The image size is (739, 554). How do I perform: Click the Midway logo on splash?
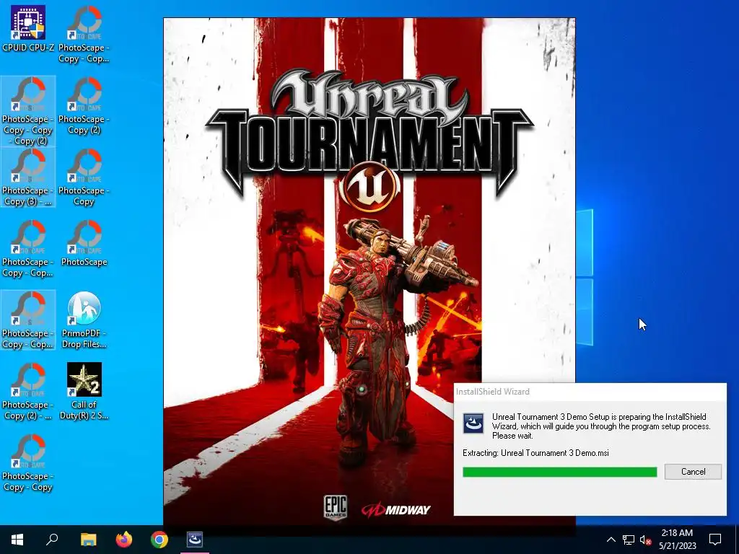point(396,509)
